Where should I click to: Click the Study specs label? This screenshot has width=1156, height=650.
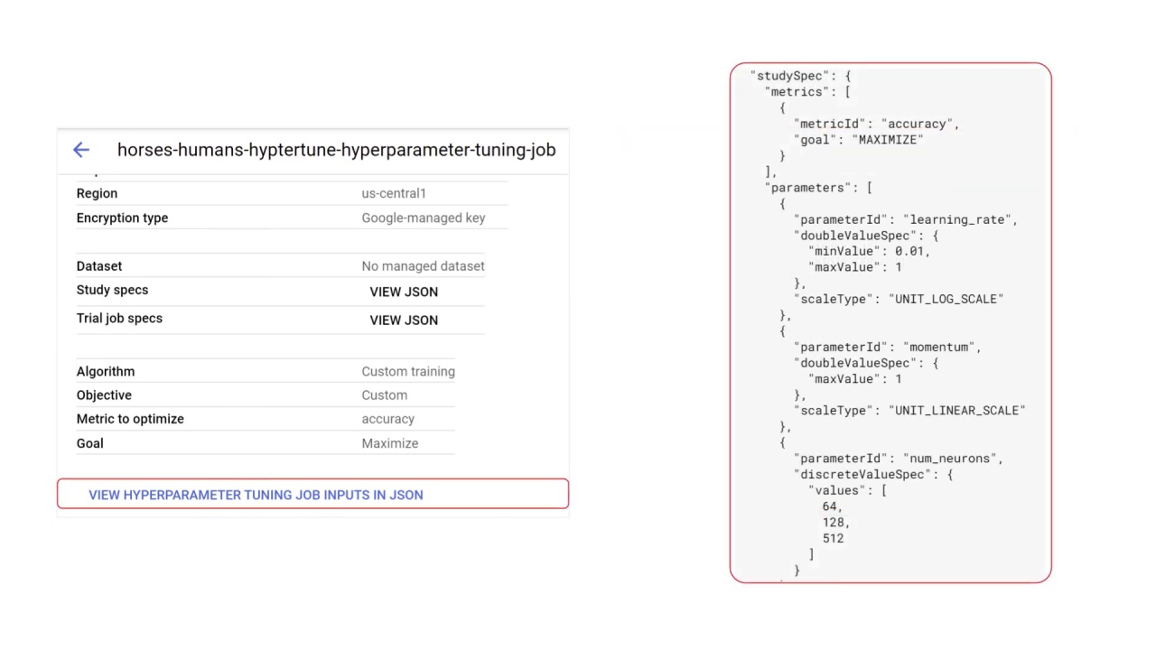[x=112, y=290]
